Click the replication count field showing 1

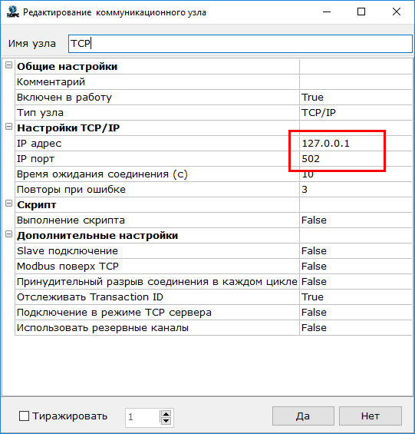click(x=143, y=417)
